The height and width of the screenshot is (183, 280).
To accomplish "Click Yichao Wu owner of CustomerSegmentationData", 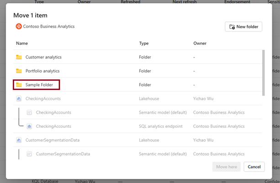I will (203, 140).
